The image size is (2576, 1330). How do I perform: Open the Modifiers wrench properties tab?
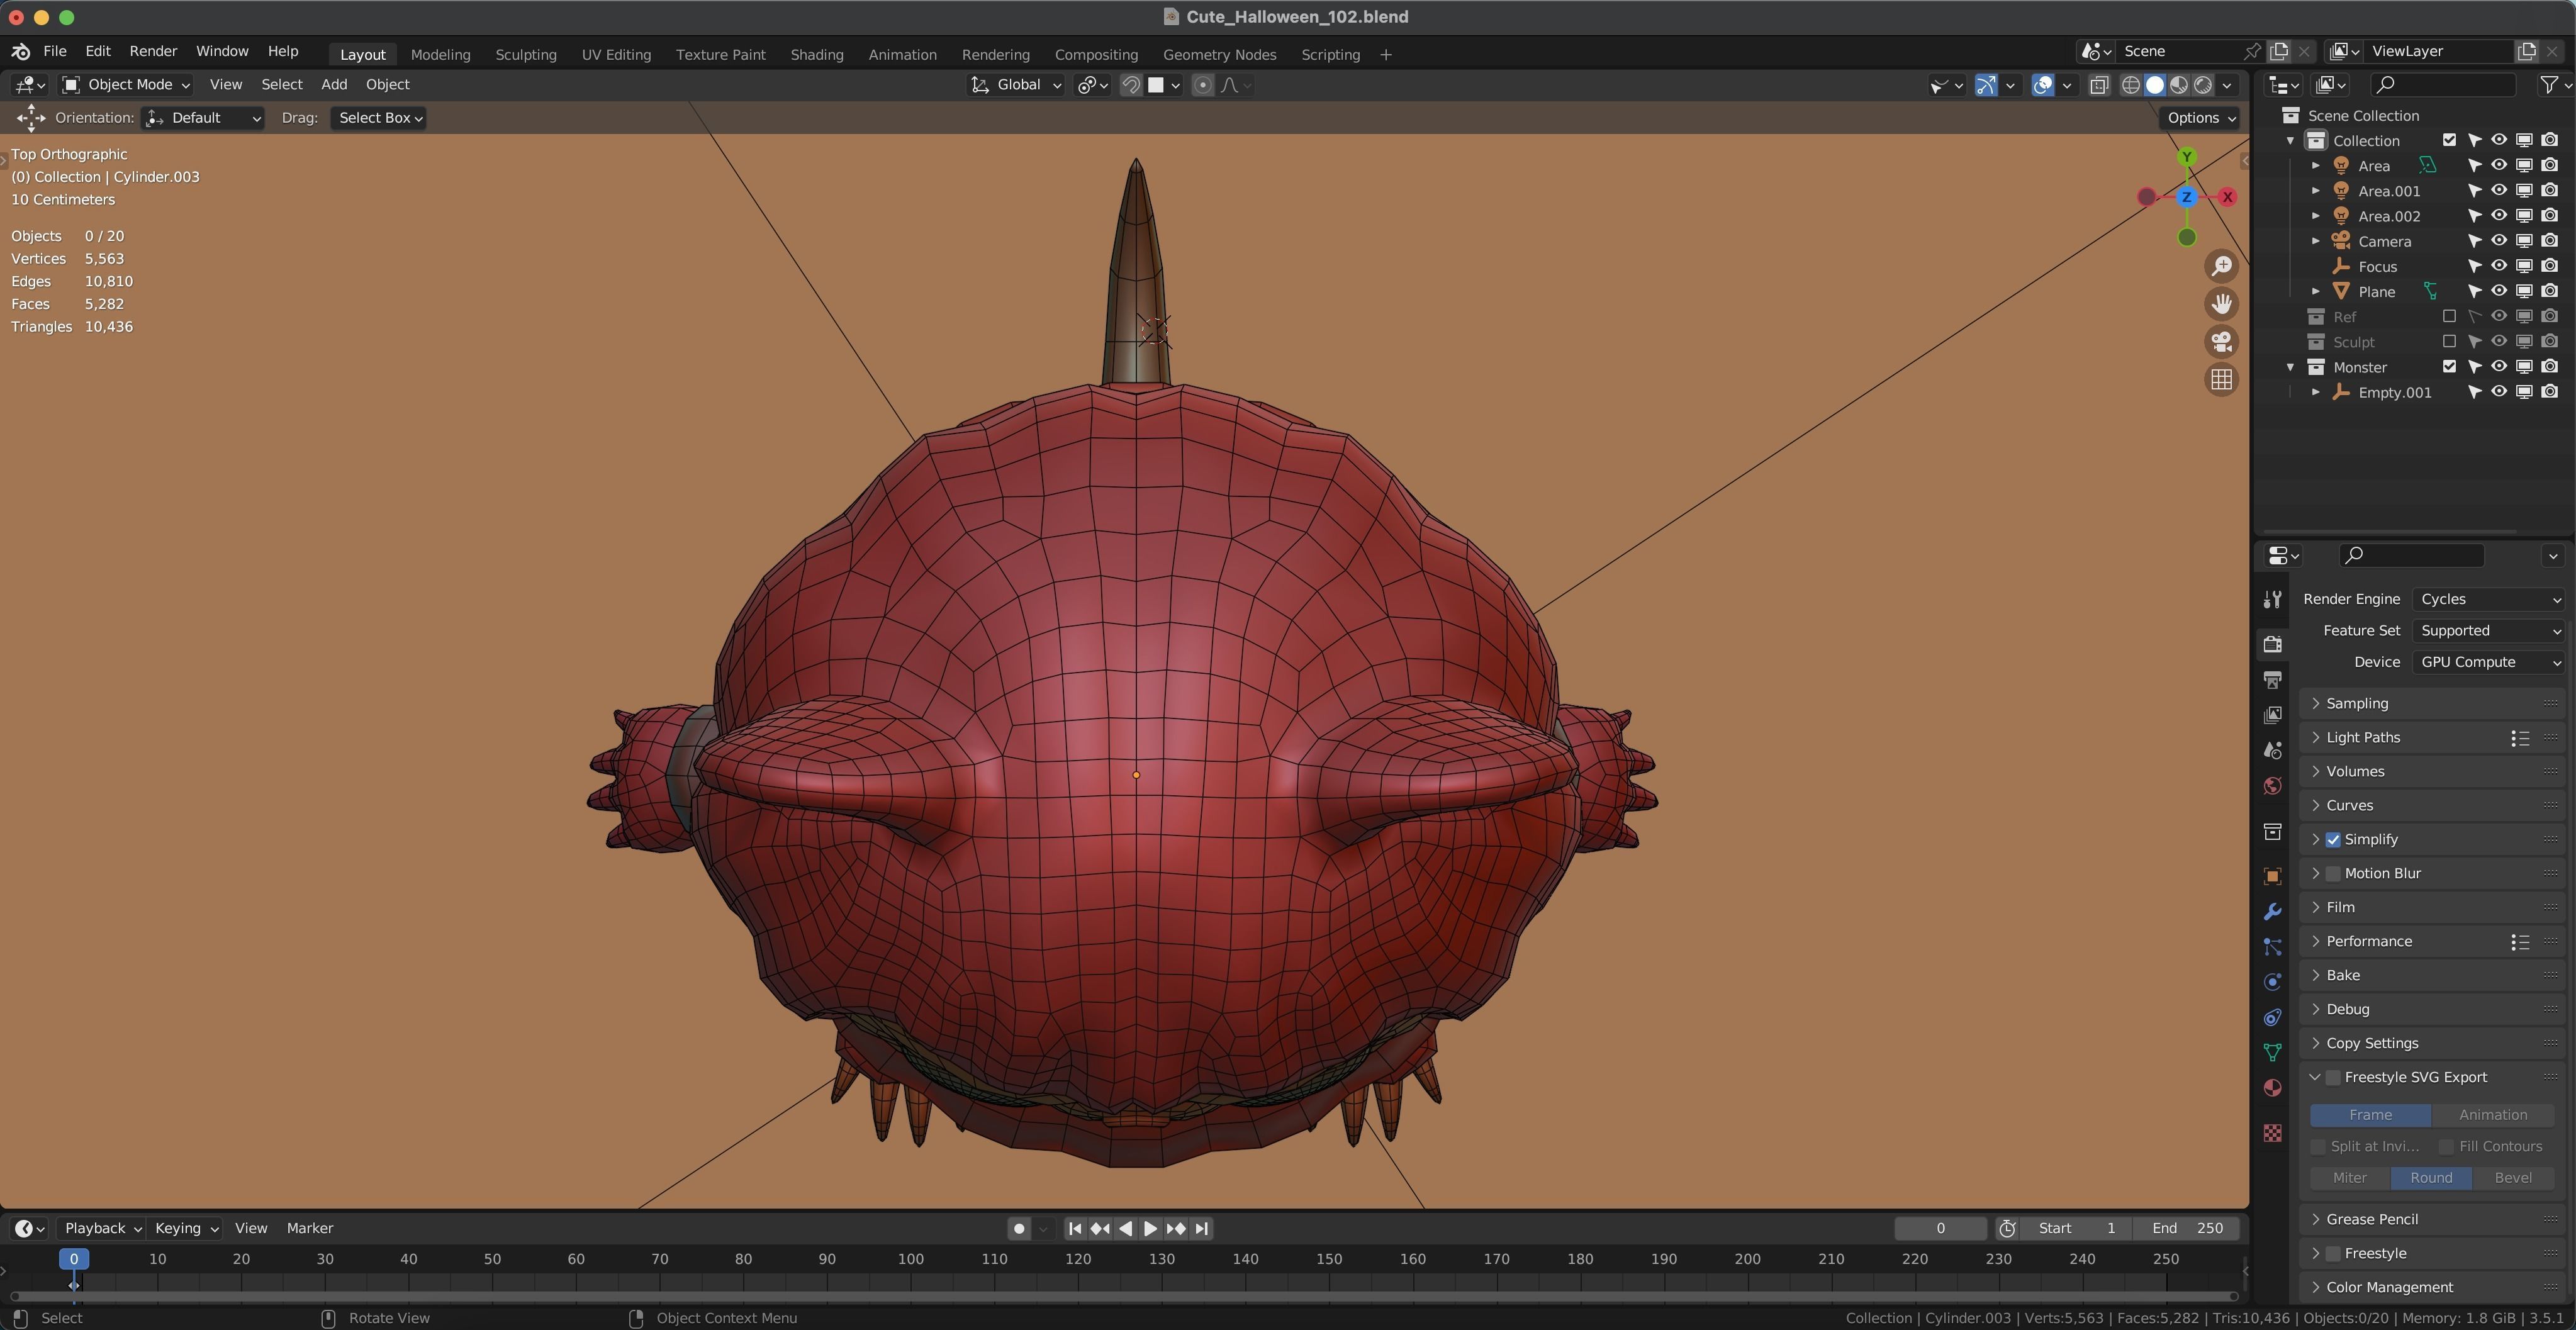[x=2272, y=912]
